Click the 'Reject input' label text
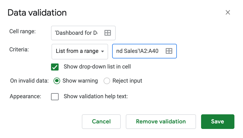 (127, 81)
